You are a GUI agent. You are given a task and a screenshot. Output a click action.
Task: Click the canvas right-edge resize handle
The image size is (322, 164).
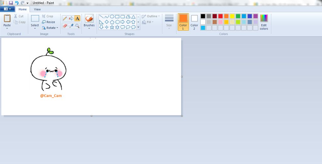tap(182, 77)
